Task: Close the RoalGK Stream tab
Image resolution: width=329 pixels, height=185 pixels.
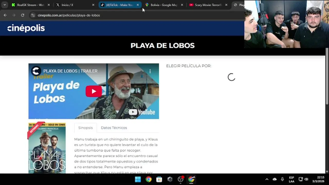Action: pos(49,5)
